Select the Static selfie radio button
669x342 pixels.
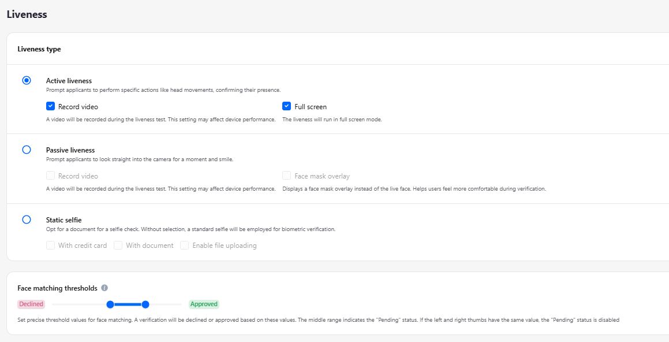(x=27, y=220)
